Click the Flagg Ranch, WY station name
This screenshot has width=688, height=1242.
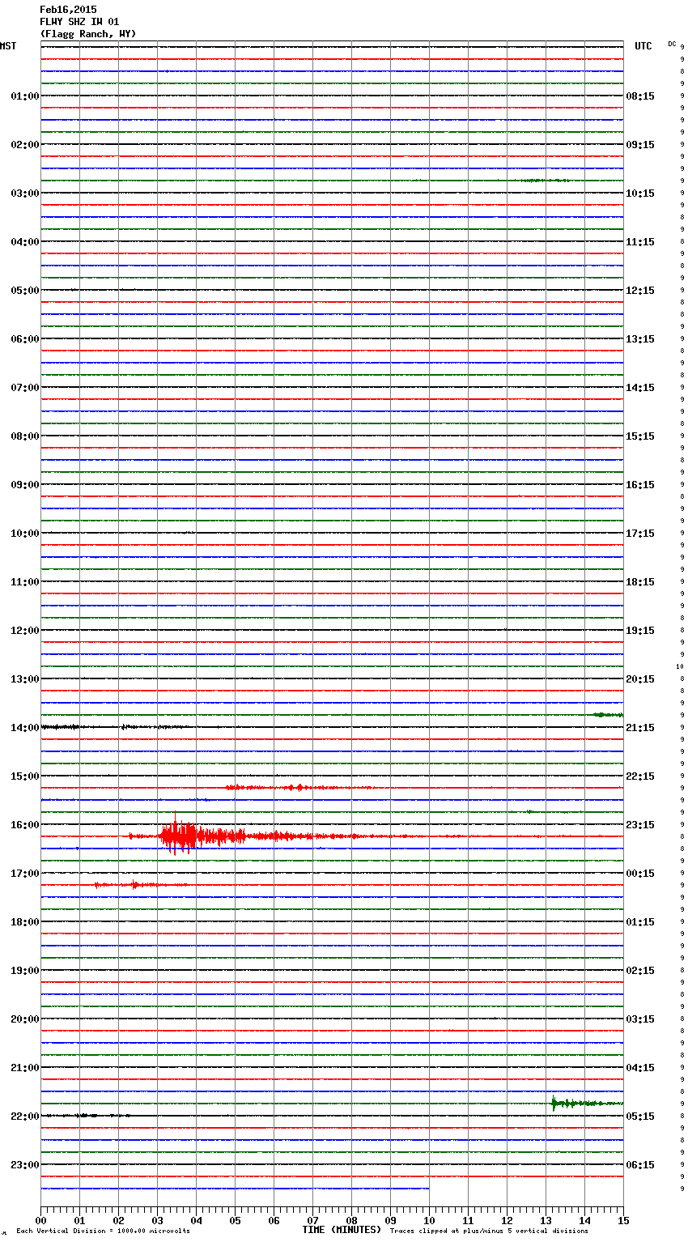[x=88, y=34]
